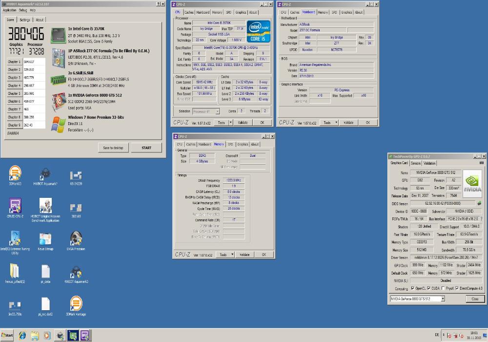This screenshot has height=342, width=488.
Task: Open the Application menu in Aquamark
Action: pyautogui.click(x=9, y=10)
